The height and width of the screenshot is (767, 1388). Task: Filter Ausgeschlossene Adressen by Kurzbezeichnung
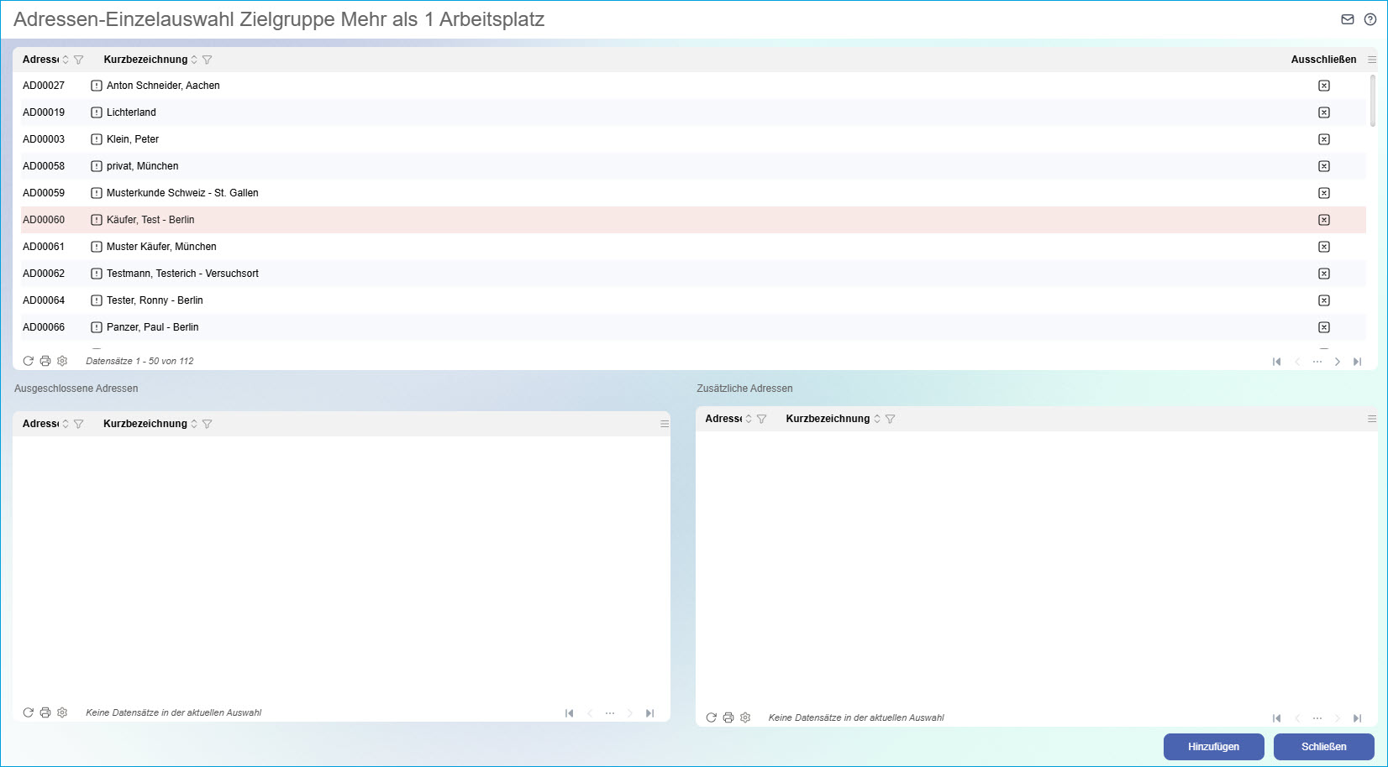[x=208, y=424]
